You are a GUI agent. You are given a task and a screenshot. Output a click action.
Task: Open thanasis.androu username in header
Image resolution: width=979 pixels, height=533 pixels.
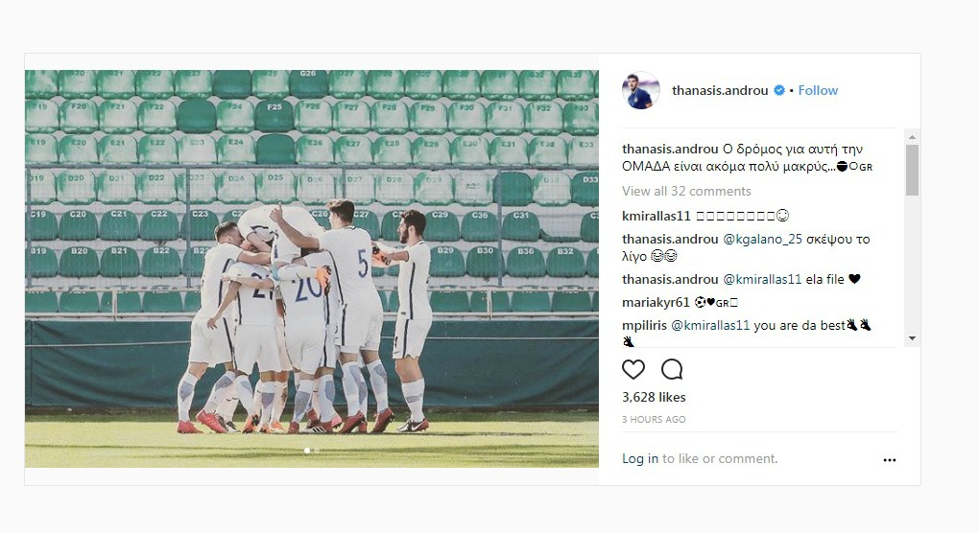(x=720, y=90)
